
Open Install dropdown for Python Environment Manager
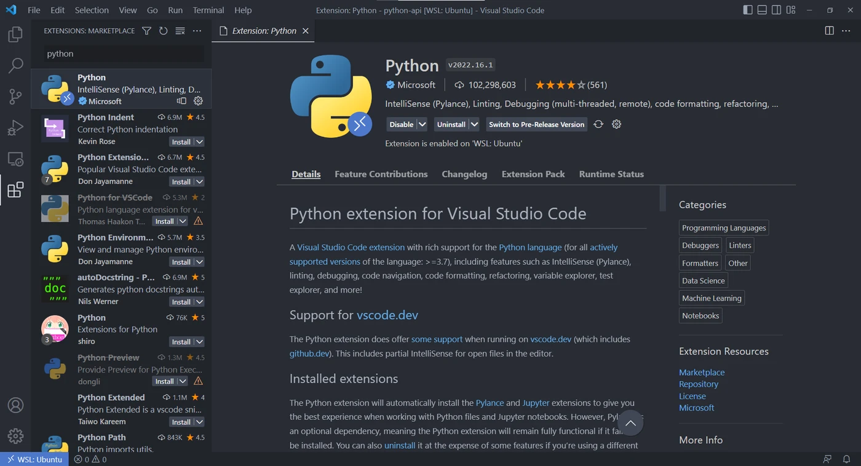click(x=199, y=262)
